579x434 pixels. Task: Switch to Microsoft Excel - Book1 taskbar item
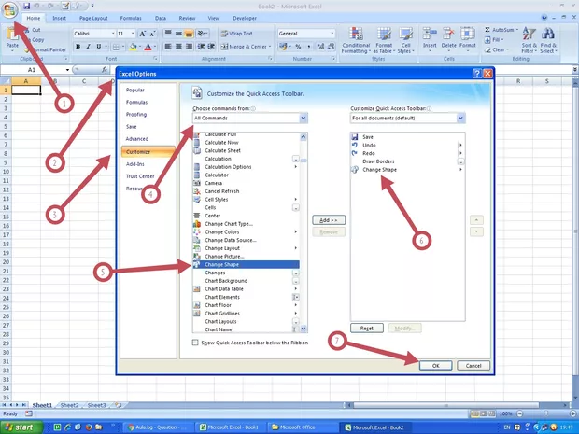230,427
